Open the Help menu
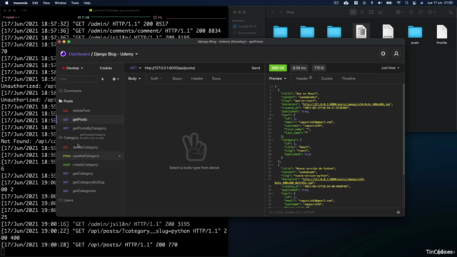 click(x=87, y=3)
